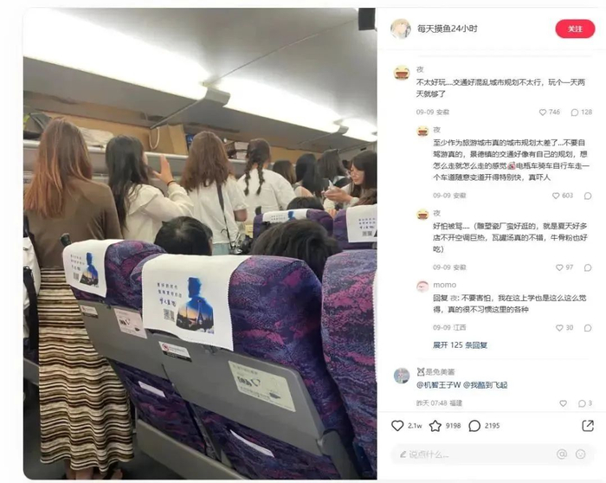Image resolution: width=606 pixels, height=483 pixels.
Task: Open the emoji picker in the comment box
Action: tap(581, 454)
